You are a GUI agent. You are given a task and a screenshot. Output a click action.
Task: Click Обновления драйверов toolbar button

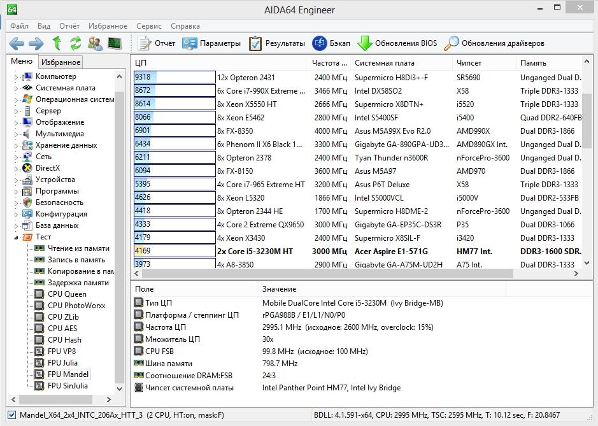pyautogui.click(x=494, y=43)
